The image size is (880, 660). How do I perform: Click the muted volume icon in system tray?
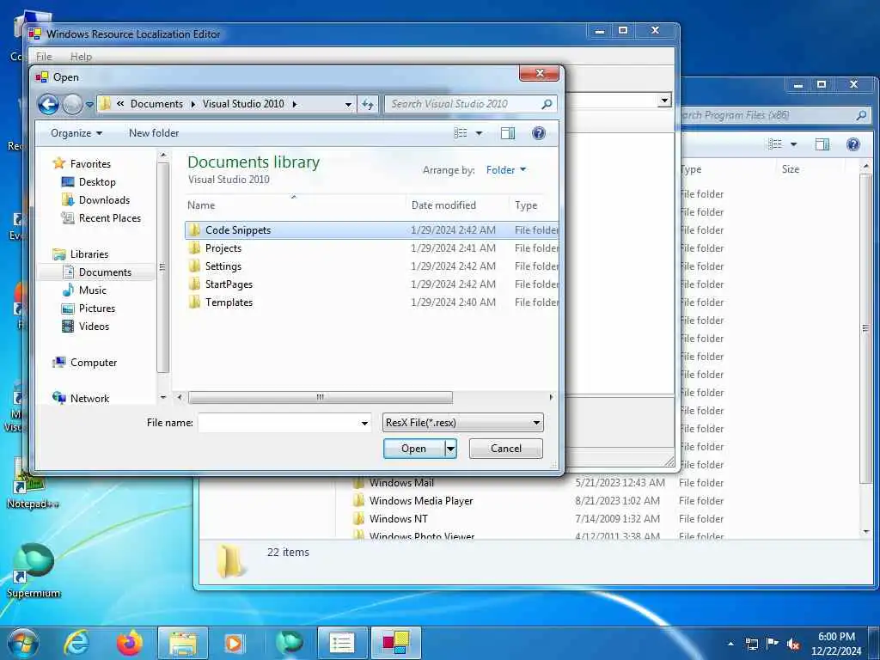[793, 645]
